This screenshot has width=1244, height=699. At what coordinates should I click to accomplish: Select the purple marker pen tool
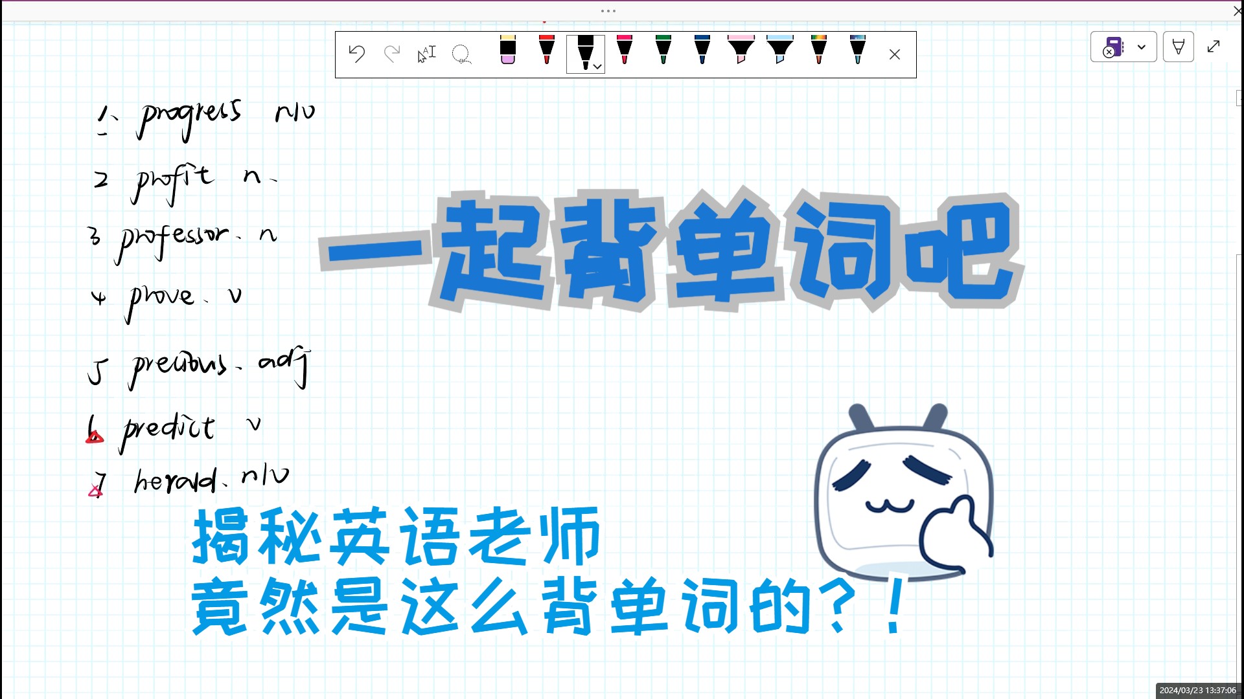click(x=507, y=53)
